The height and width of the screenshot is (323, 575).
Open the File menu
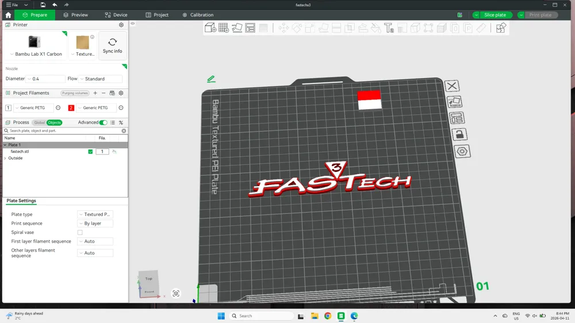[x=11, y=5]
